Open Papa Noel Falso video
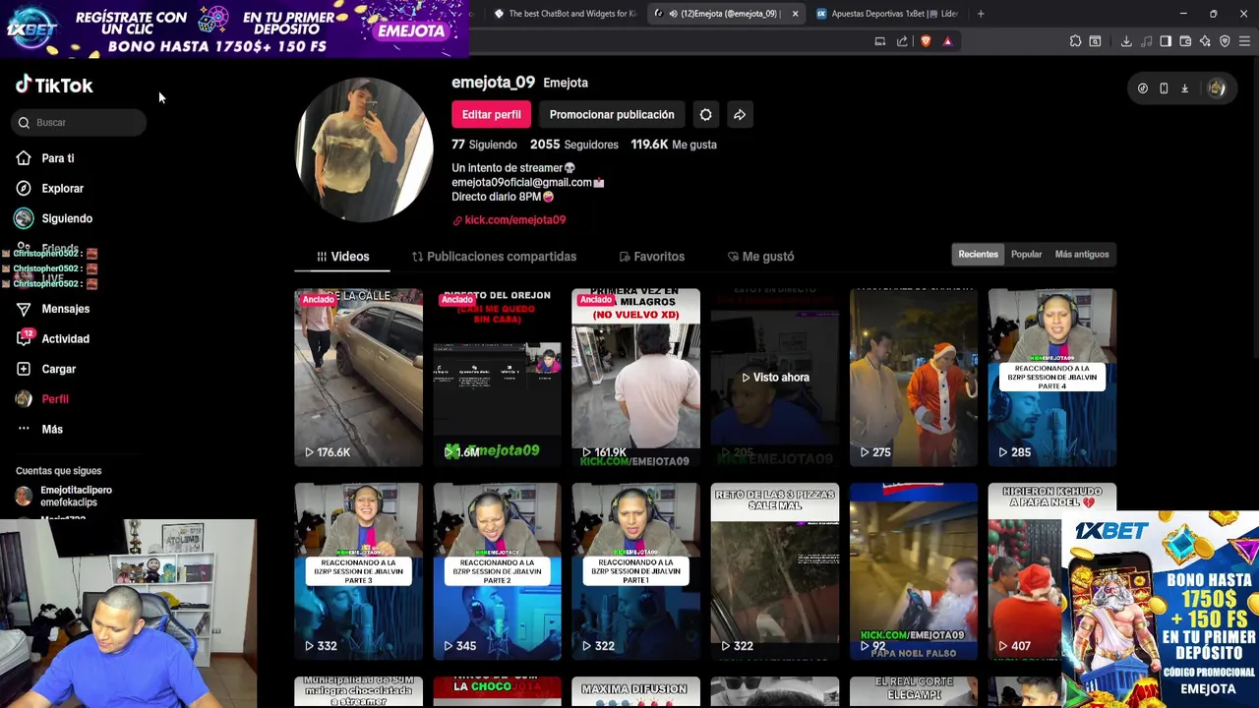The width and height of the screenshot is (1259, 708). (913, 570)
